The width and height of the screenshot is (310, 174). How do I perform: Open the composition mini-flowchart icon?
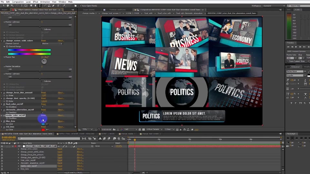click(84, 139)
